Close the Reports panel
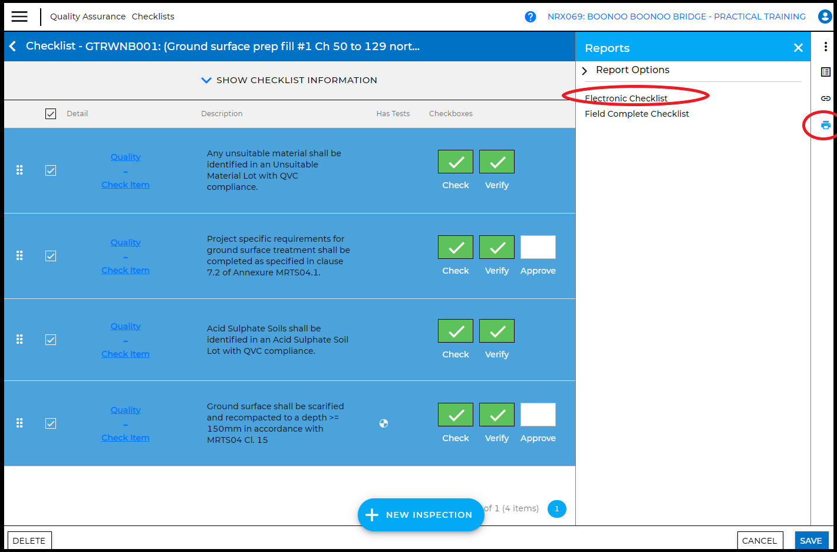The width and height of the screenshot is (837, 552). [798, 48]
